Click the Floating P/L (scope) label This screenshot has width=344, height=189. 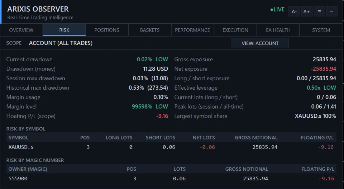point(31,116)
